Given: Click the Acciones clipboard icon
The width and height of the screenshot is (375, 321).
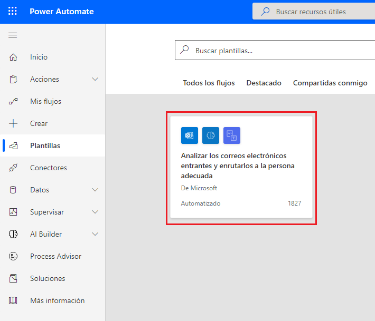Looking at the screenshot, I should pyautogui.click(x=13, y=79).
